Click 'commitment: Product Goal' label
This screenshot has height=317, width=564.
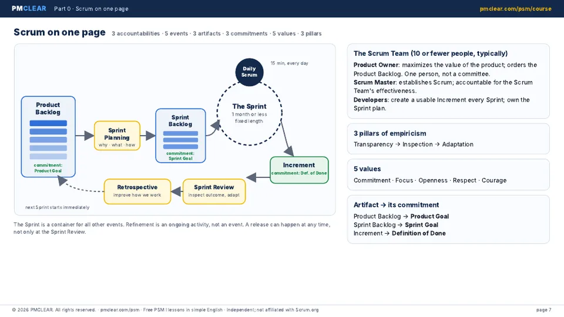pos(48,168)
